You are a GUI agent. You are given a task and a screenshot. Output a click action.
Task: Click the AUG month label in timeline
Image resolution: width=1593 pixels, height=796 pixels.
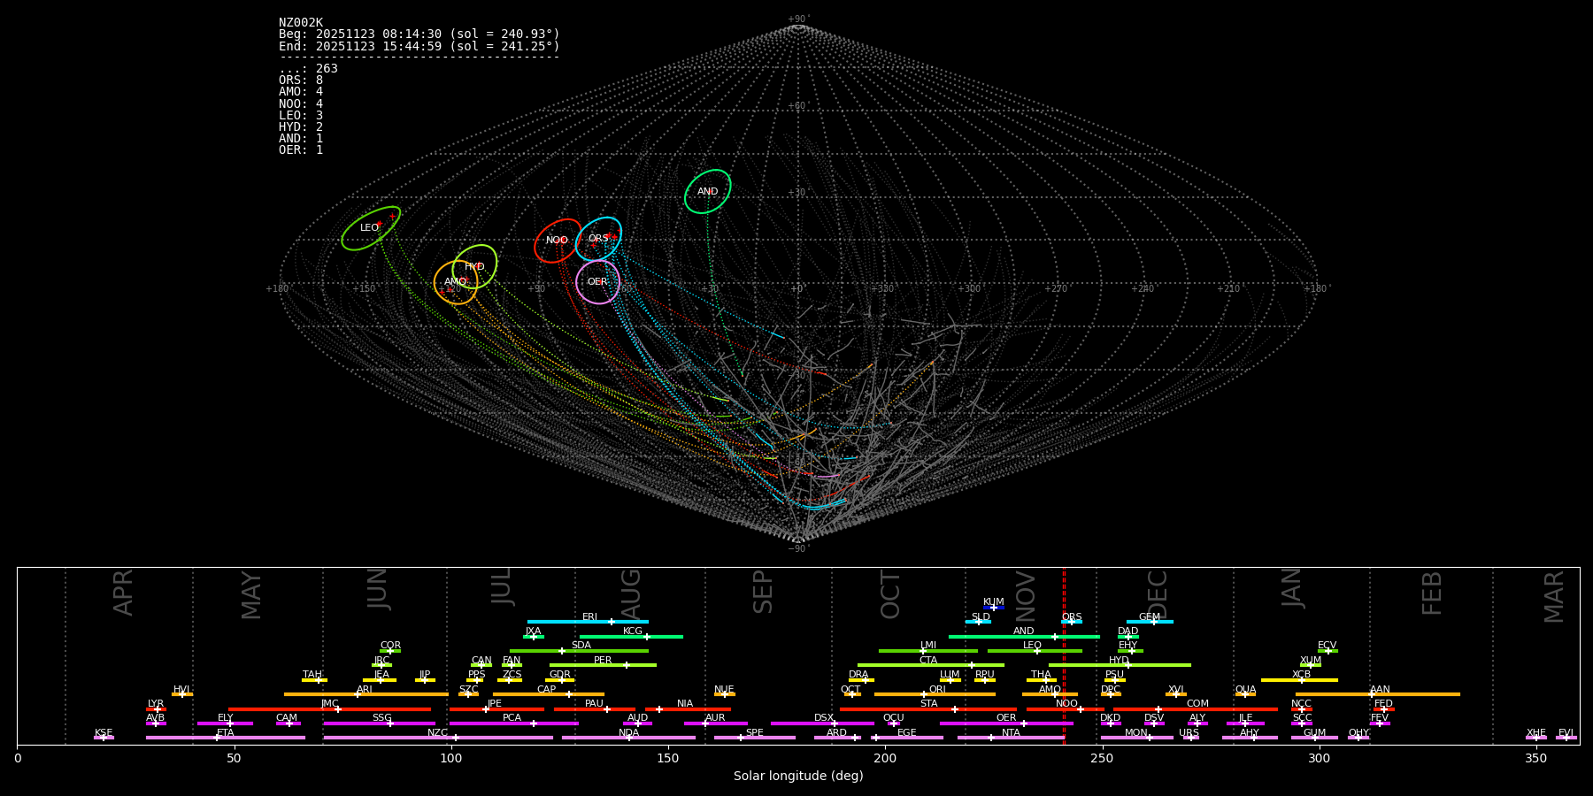click(631, 593)
